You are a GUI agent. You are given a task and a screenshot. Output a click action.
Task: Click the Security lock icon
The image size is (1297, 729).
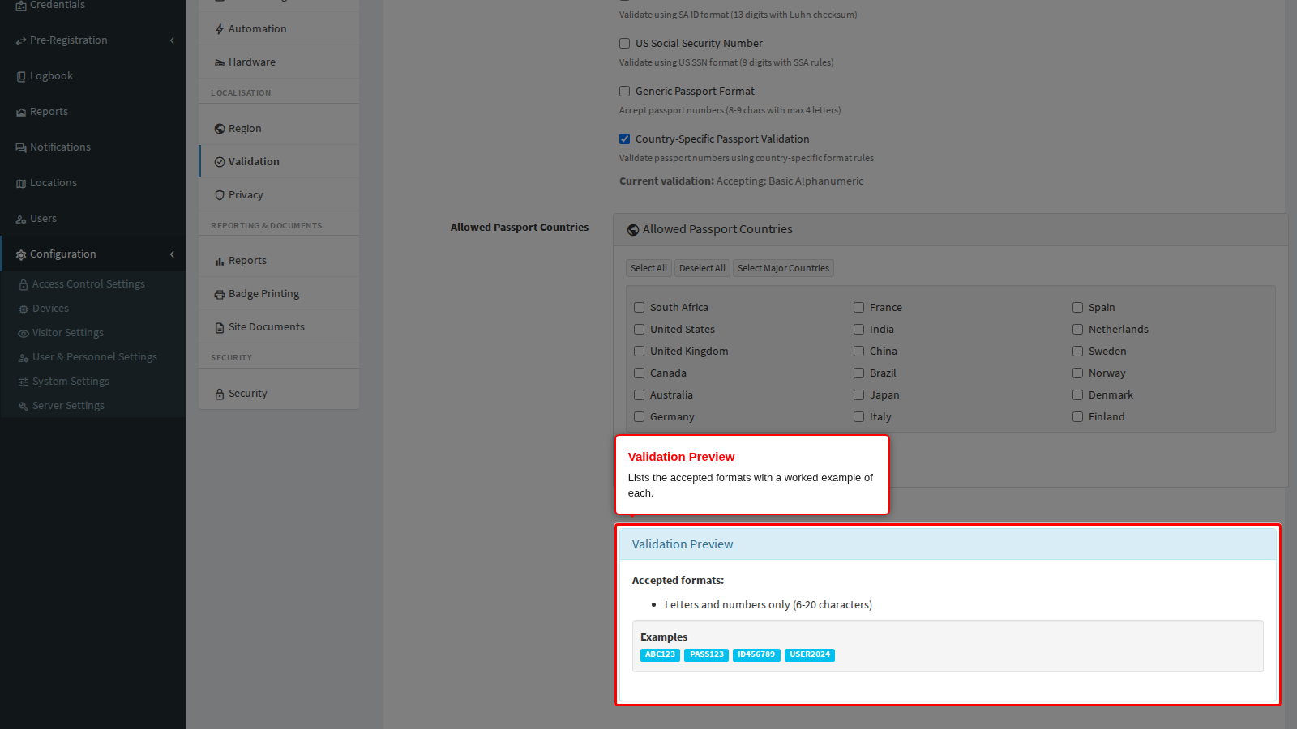pyautogui.click(x=220, y=394)
